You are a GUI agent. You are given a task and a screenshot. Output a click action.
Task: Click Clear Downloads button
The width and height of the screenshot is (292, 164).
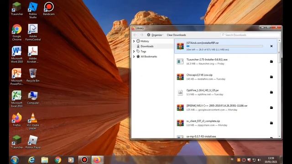(x=176, y=35)
